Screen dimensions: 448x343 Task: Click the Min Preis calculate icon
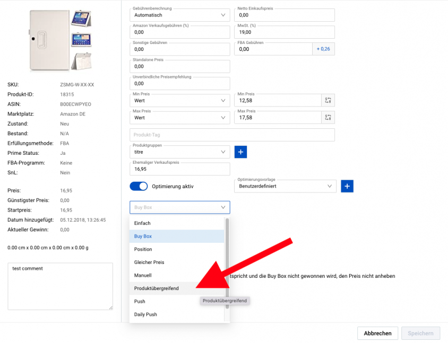click(328, 100)
